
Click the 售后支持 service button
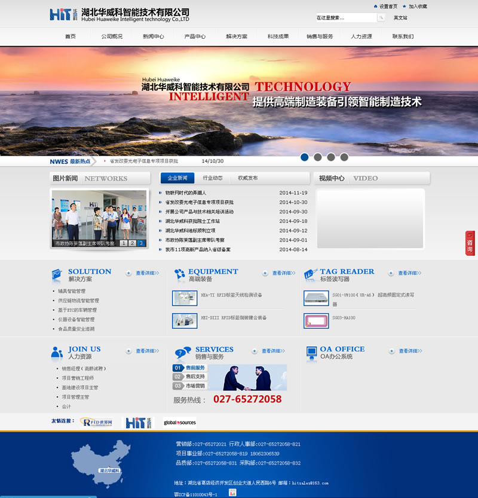tap(189, 377)
